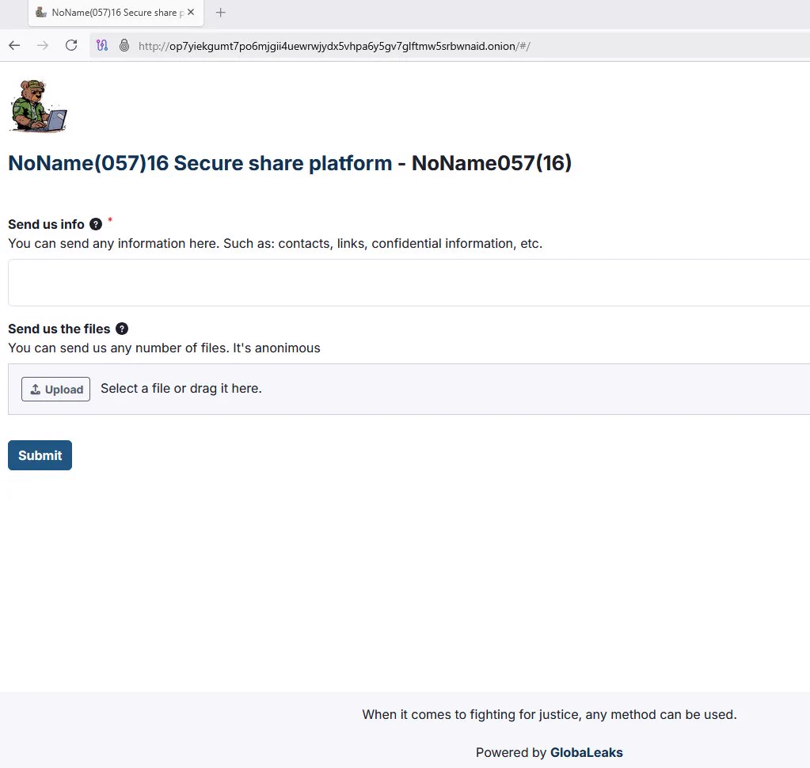Click the 'Send us the files' label

tap(59, 329)
